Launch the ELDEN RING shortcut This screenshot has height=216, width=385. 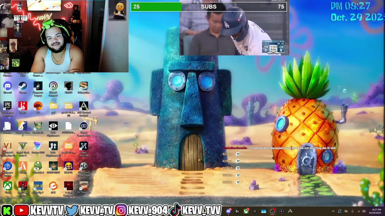click(x=53, y=168)
